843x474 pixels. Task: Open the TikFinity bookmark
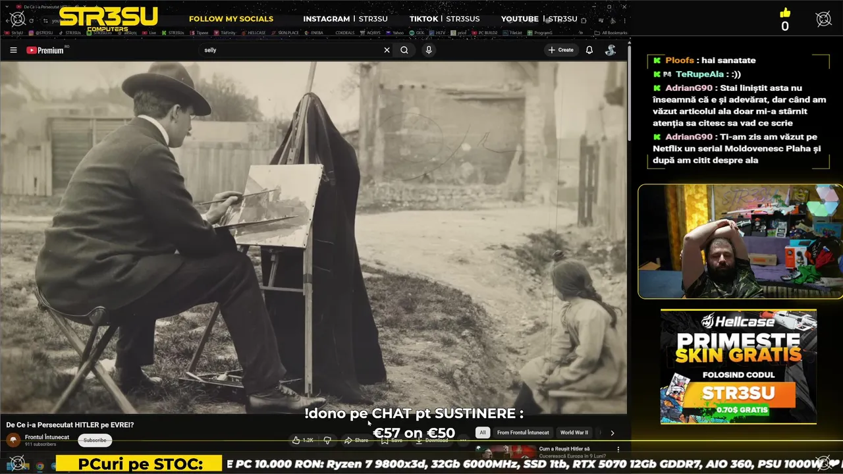[x=225, y=32]
